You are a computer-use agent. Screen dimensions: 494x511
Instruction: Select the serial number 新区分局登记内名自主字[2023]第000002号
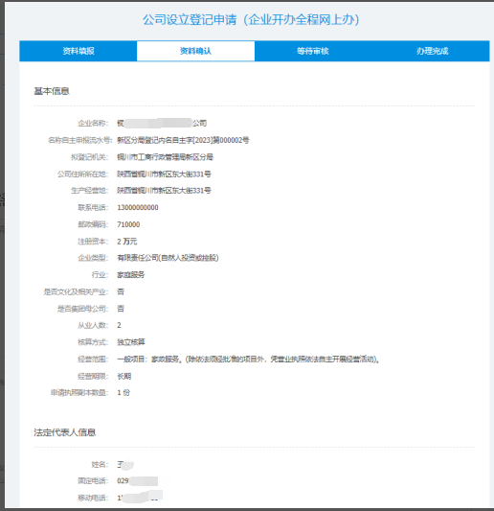183,140
